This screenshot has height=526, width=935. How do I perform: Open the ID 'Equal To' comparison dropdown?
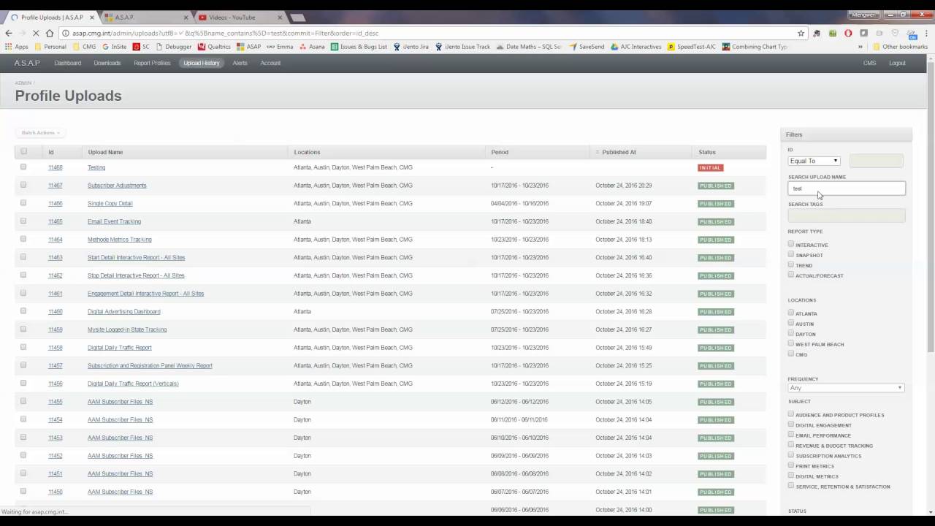pyautogui.click(x=814, y=161)
